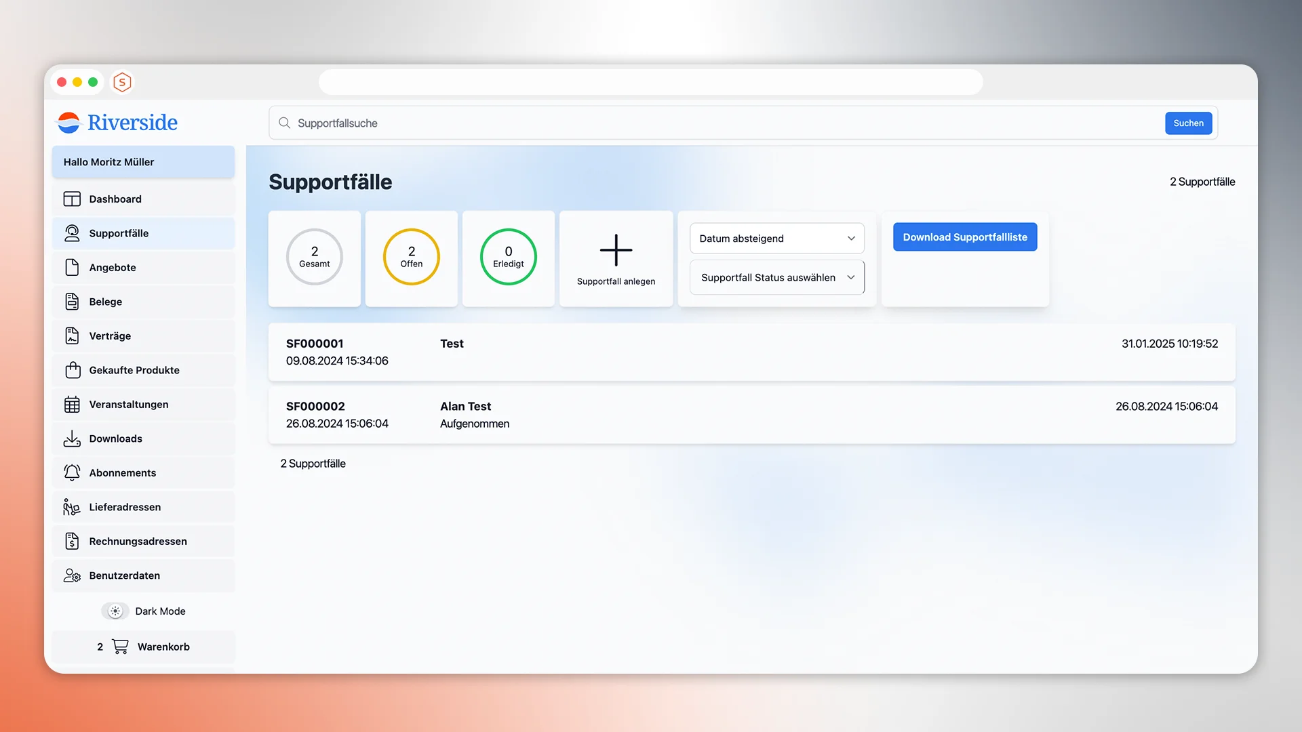
Task: Click the Dashboard layout icon in sidebar
Action: [72, 199]
